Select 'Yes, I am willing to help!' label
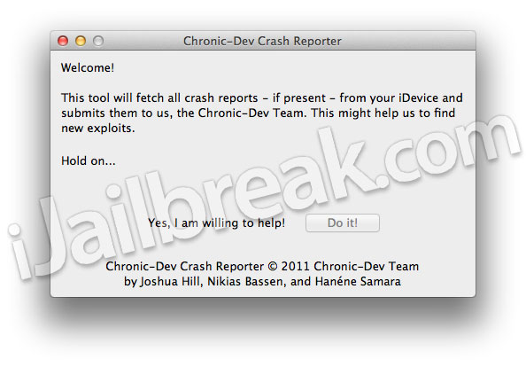Screen dimensions: 526x367 (x=217, y=223)
